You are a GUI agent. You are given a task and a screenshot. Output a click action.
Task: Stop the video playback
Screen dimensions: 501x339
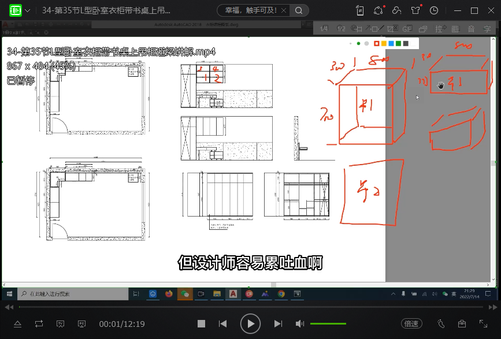(201, 324)
